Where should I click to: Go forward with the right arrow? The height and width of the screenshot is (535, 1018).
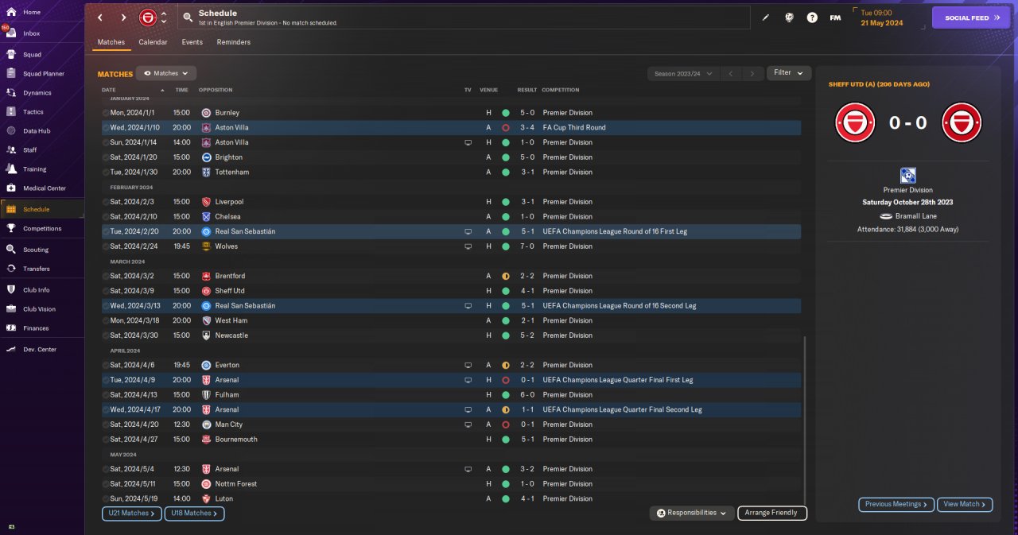pyautogui.click(x=123, y=17)
